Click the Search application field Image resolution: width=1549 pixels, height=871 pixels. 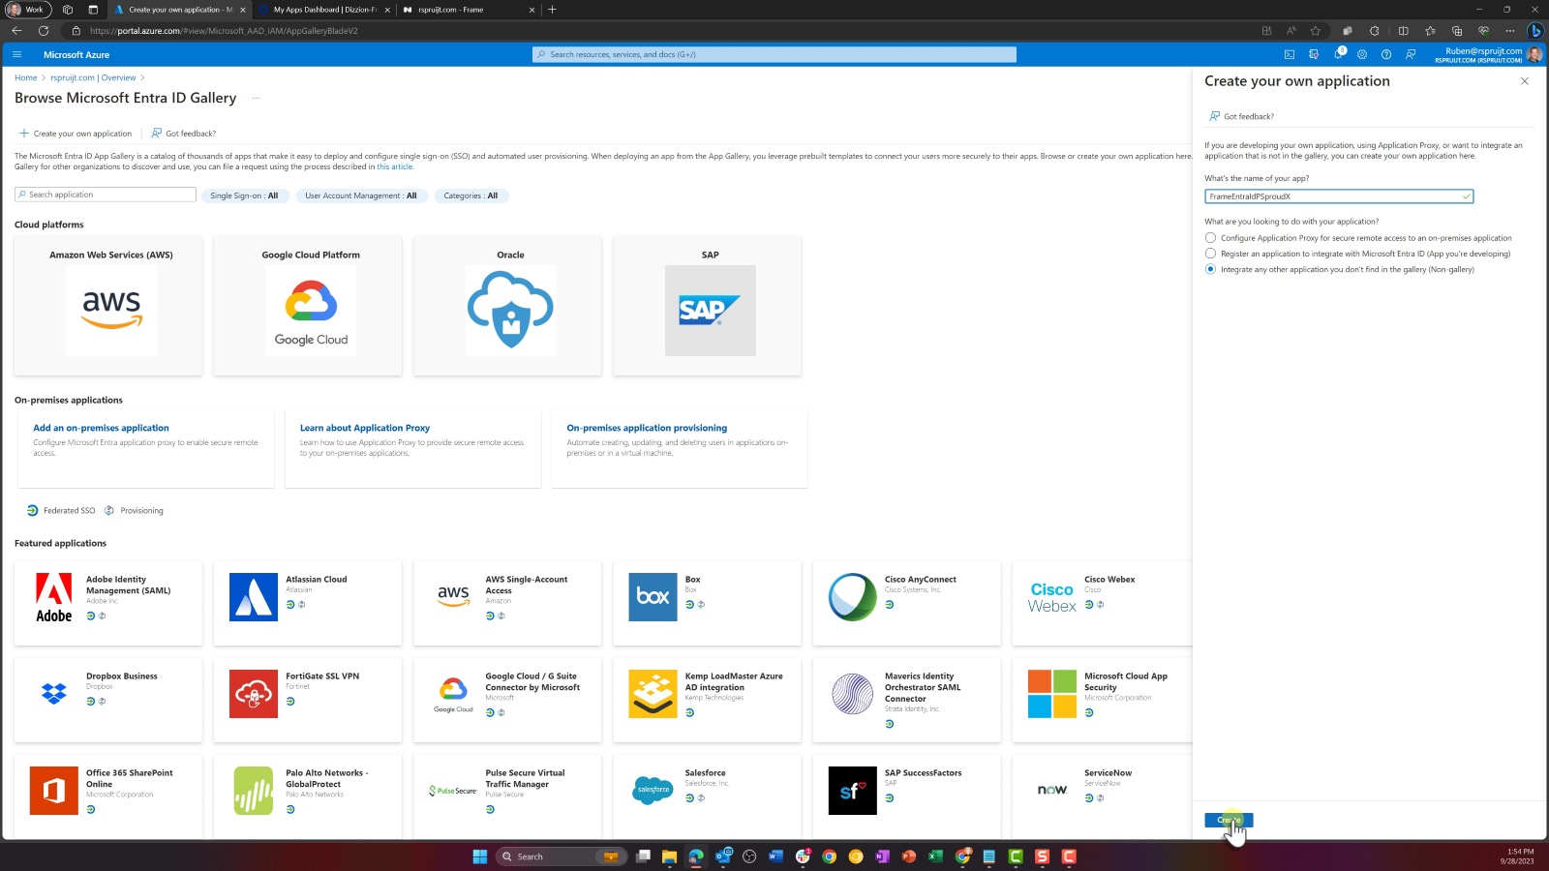[x=106, y=195]
